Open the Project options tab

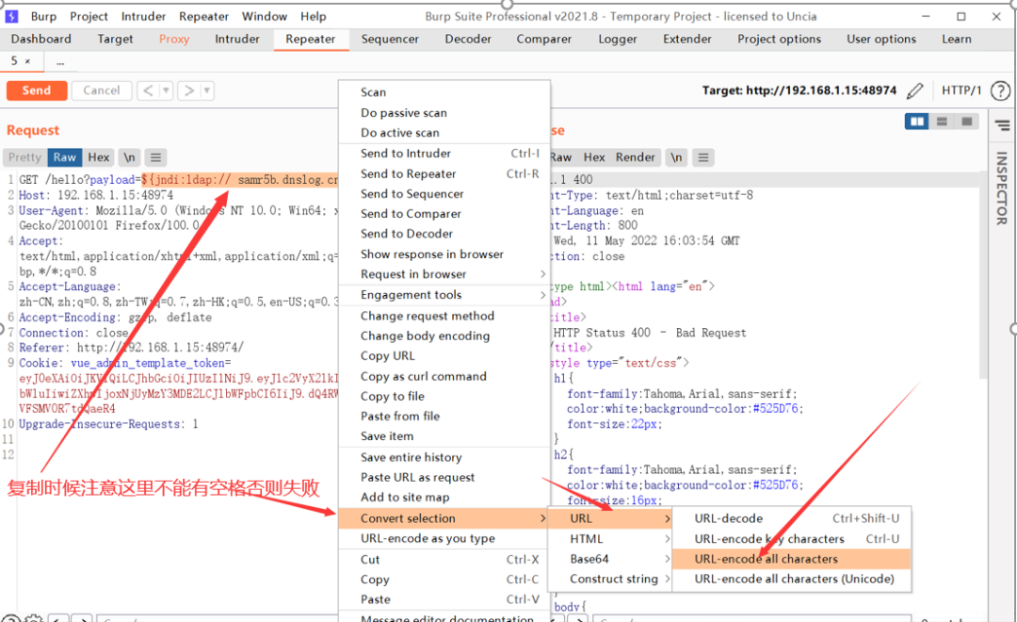779,39
